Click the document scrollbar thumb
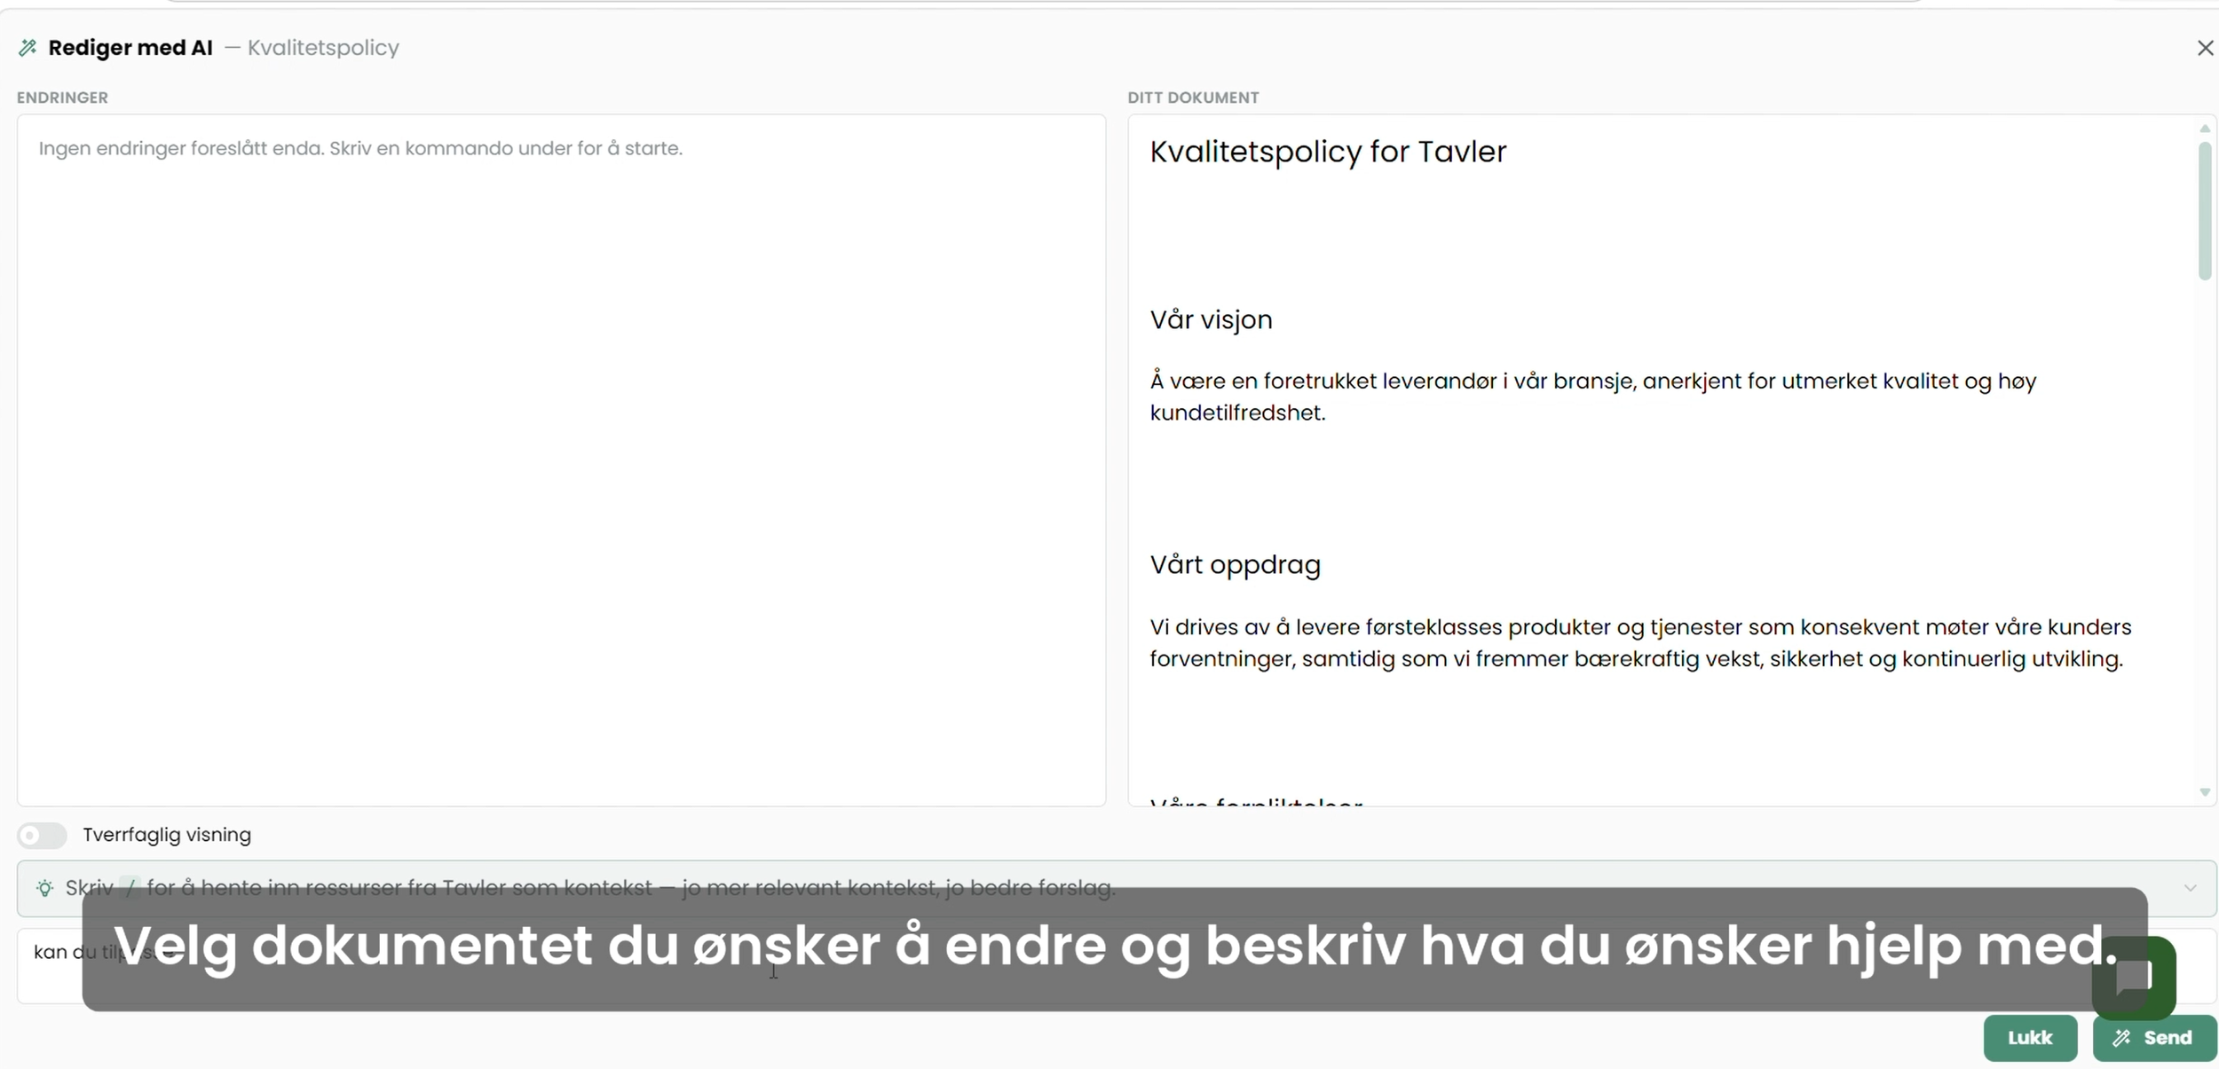The height and width of the screenshot is (1069, 2219). [x=2204, y=211]
